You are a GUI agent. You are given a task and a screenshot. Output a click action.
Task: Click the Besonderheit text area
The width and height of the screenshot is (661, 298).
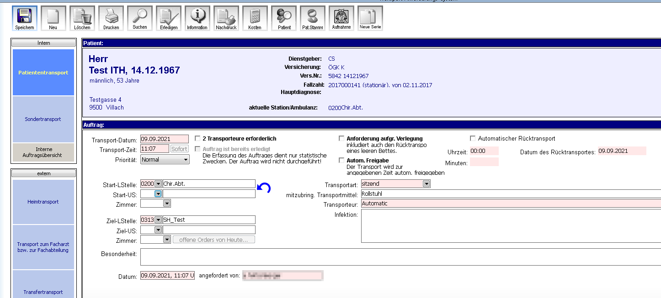[x=400, y=257]
